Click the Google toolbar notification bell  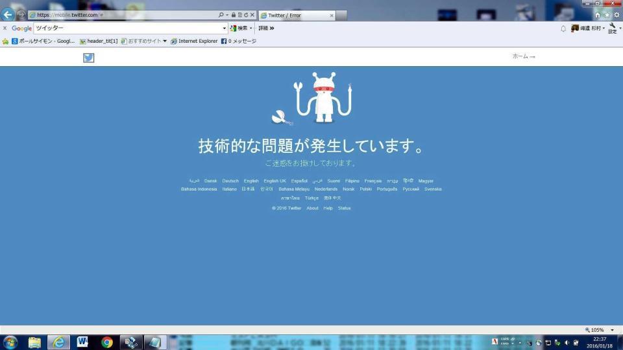pyautogui.click(x=563, y=29)
